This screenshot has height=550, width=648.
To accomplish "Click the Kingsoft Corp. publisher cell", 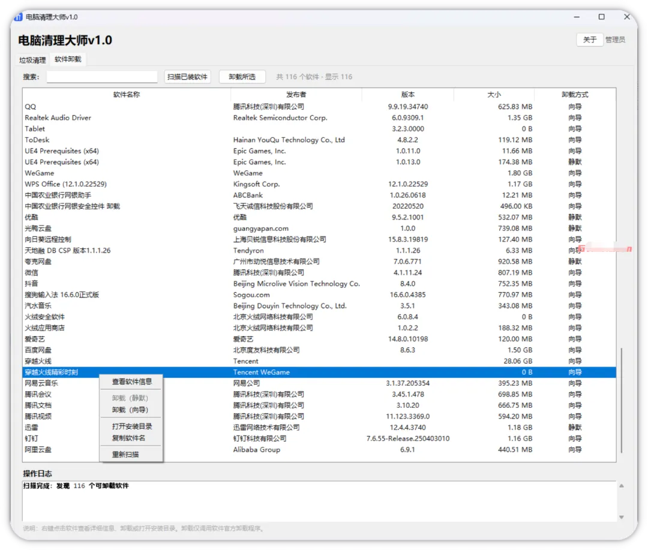I will click(256, 184).
